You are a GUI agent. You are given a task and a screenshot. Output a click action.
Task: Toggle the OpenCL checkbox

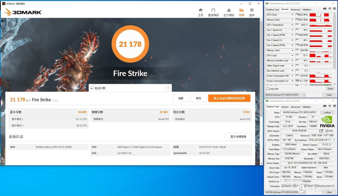point(283,186)
